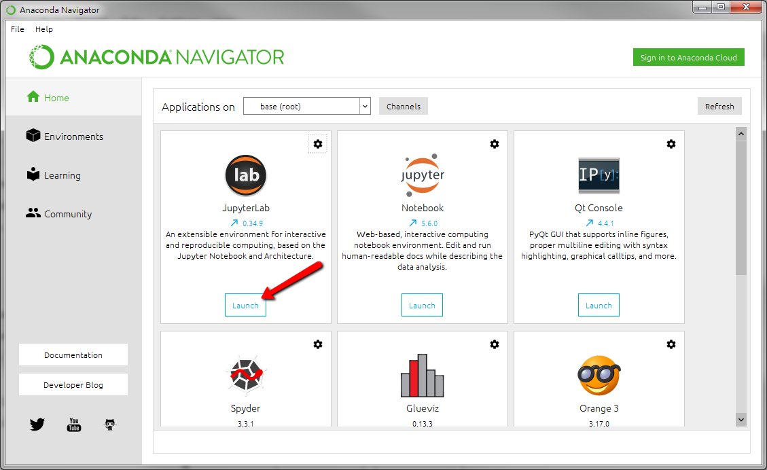This screenshot has width=767, height=470.
Task: Click the Qt Console IPython icon
Action: coord(599,175)
